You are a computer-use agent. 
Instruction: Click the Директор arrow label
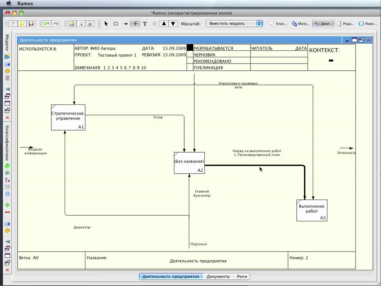(82, 227)
